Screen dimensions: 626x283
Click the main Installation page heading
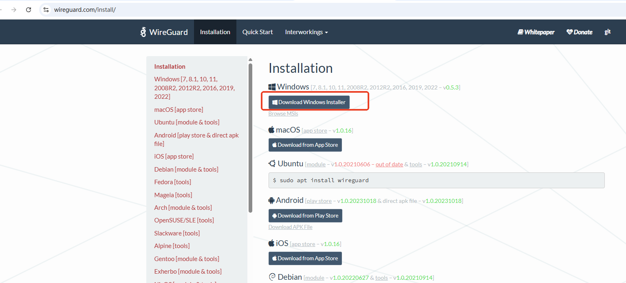(301, 68)
